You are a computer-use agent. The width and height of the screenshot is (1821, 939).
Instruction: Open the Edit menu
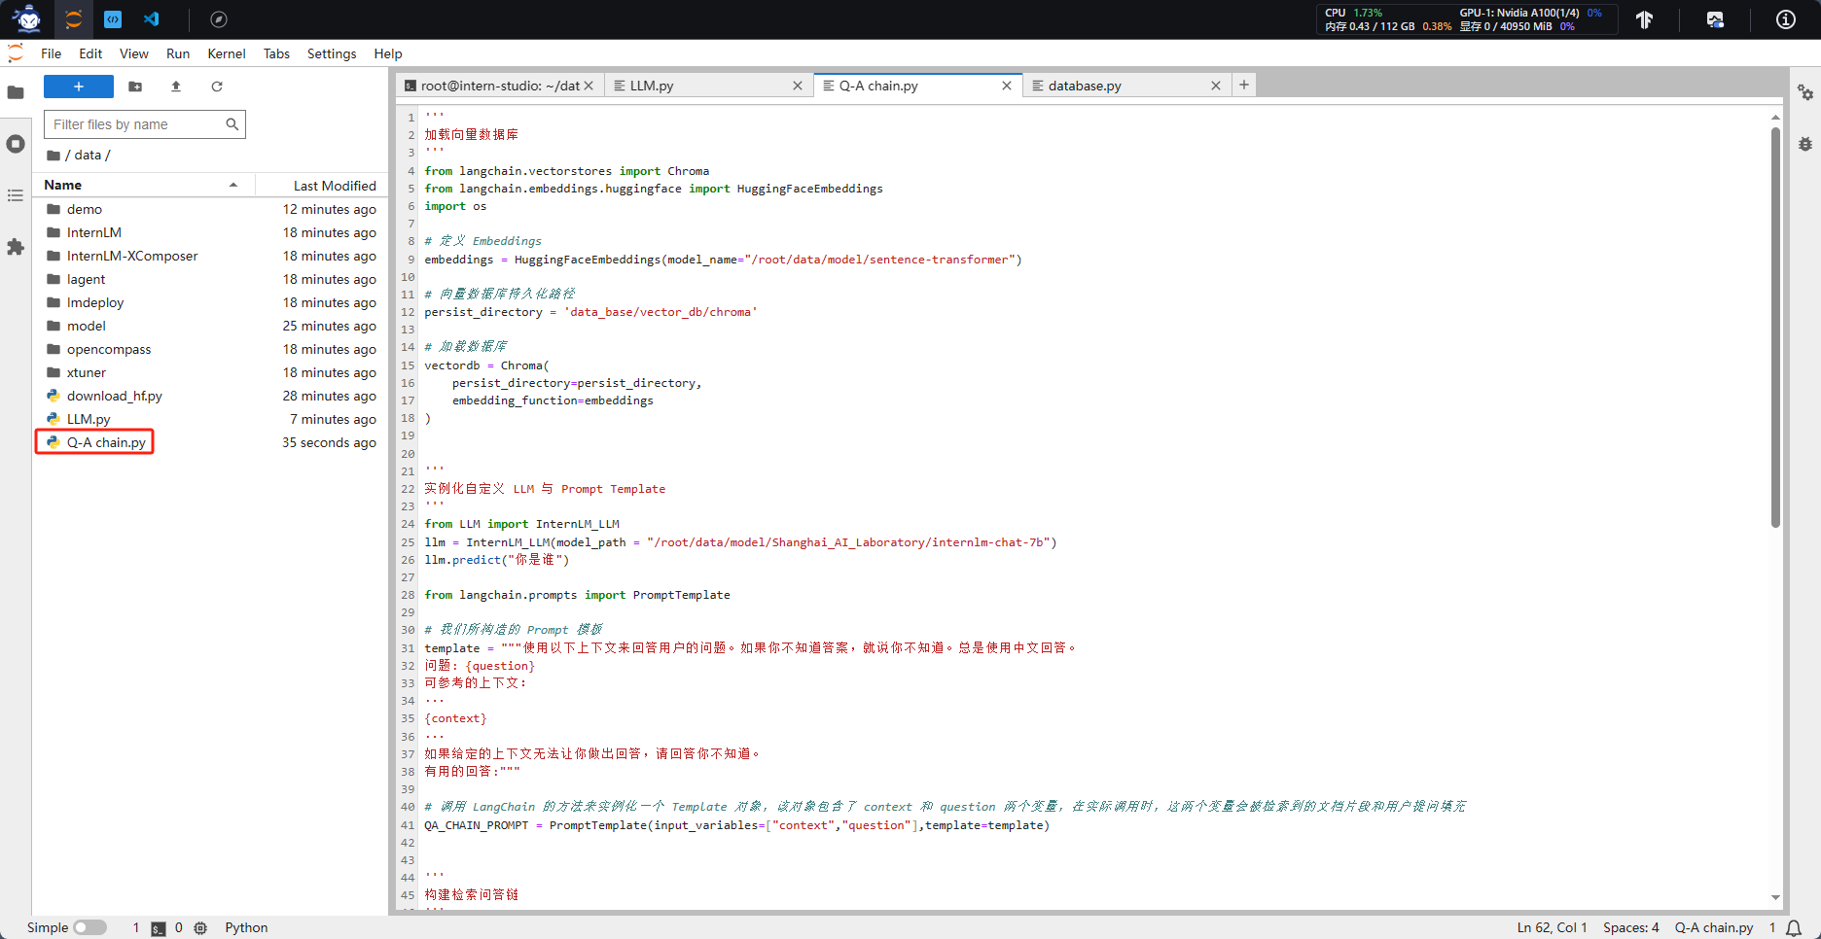pos(90,53)
